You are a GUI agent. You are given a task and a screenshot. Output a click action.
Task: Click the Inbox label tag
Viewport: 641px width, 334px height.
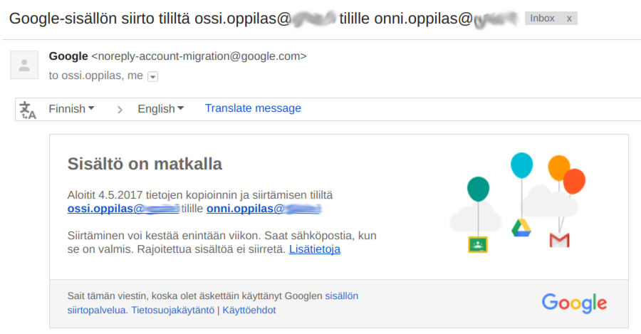[x=543, y=19]
